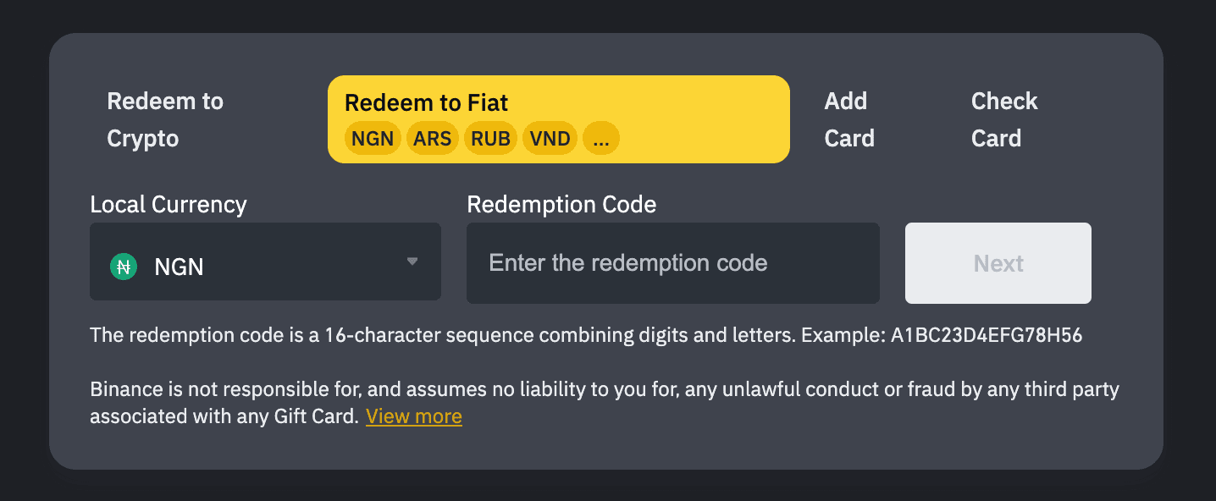Choose the RUB currency chip
The width and height of the screenshot is (1216, 501).
[491, 139]
